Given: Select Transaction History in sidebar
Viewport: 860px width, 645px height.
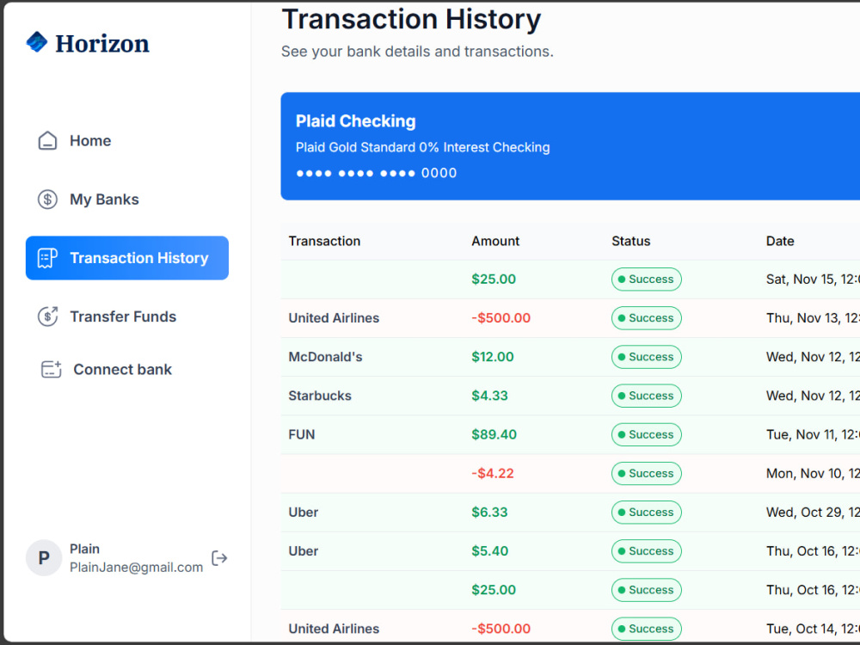Looking at the screenshot, I should point(127,258).
